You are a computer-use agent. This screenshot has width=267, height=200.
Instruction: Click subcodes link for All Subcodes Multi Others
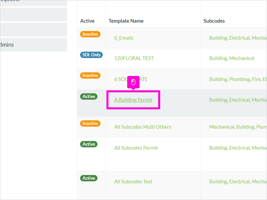(238, 127)
